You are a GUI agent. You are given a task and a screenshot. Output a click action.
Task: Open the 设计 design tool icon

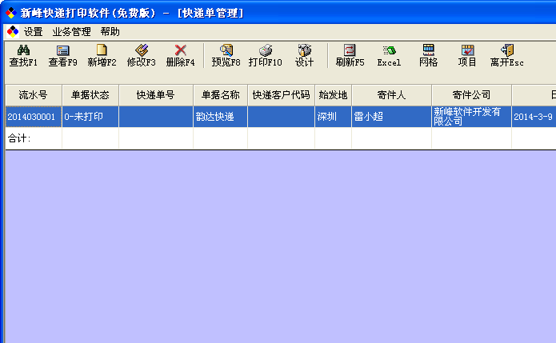[x=304, y=50]
